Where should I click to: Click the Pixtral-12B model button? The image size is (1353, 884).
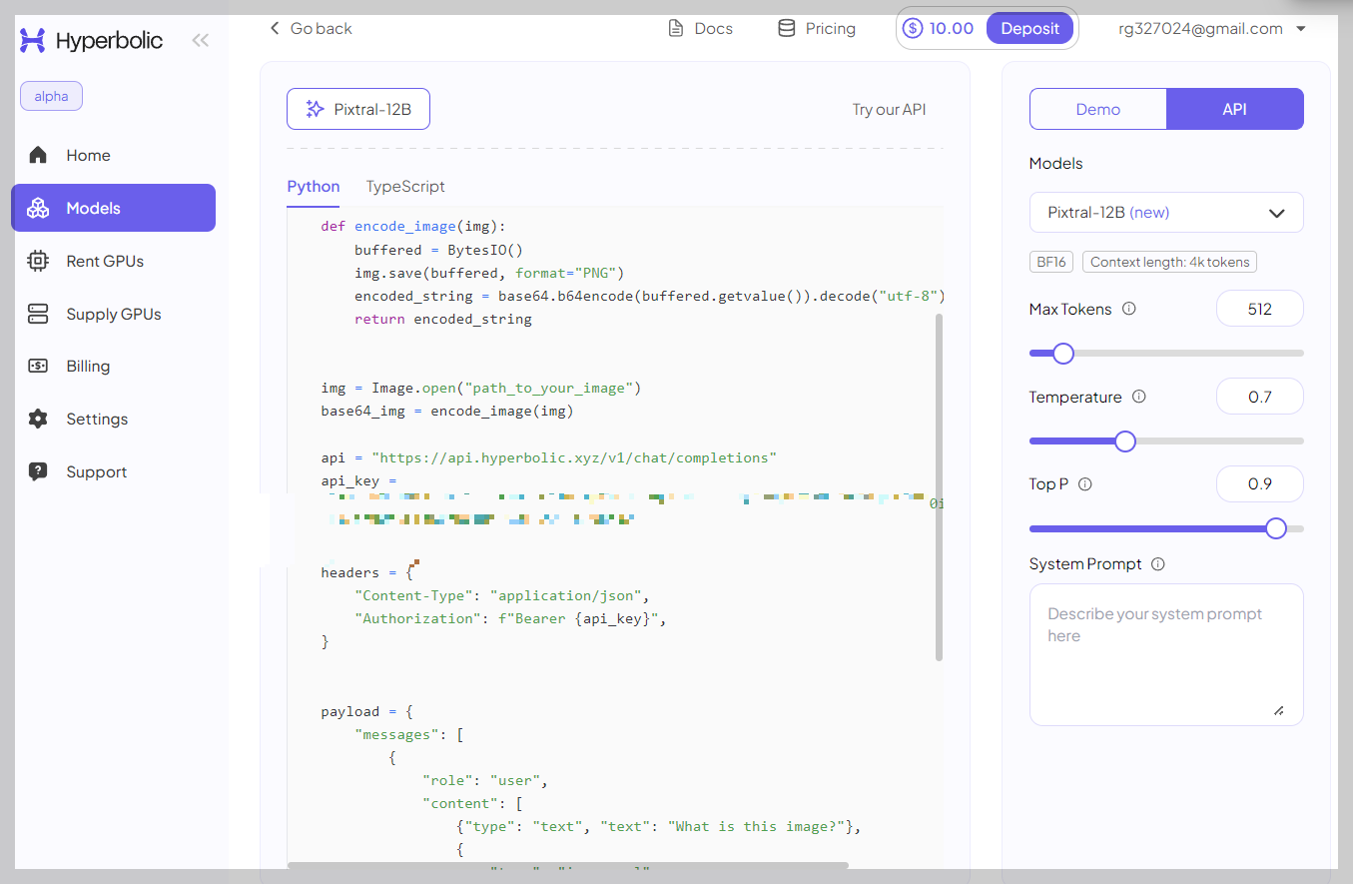[358, 109]
